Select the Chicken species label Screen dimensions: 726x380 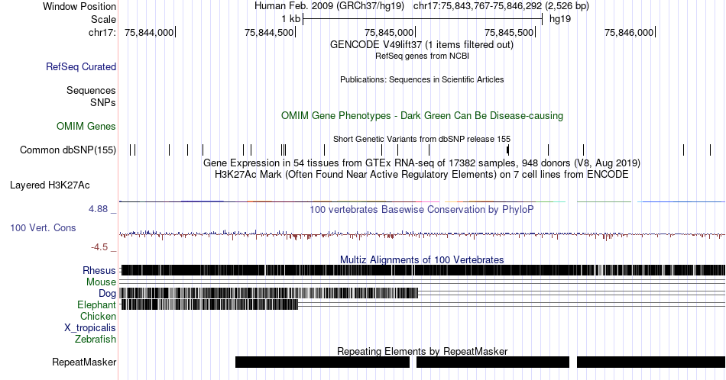98,316
